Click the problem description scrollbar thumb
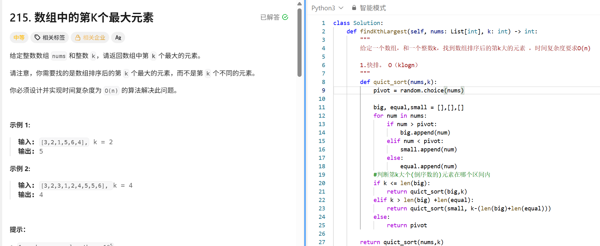600x246 pixels. [x=299, y=42]
